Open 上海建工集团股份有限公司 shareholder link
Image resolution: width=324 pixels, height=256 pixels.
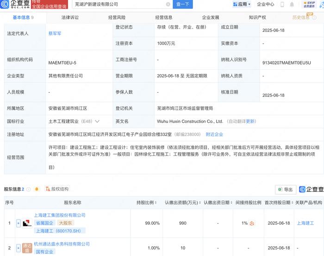60,215
